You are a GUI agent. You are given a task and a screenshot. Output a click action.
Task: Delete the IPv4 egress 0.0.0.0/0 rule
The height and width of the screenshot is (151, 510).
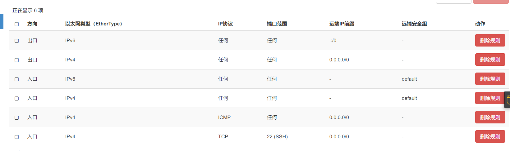490,60
